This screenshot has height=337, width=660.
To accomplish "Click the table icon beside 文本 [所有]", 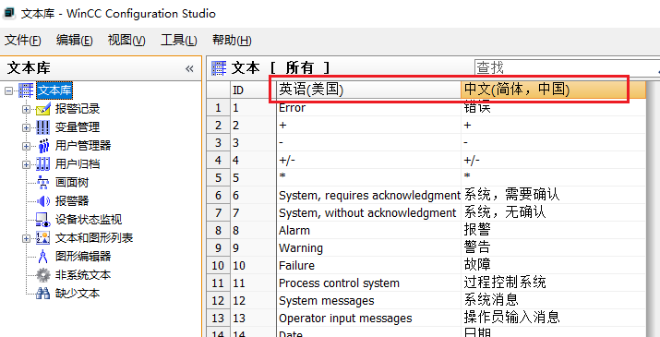I will click(x=219, y=67).
